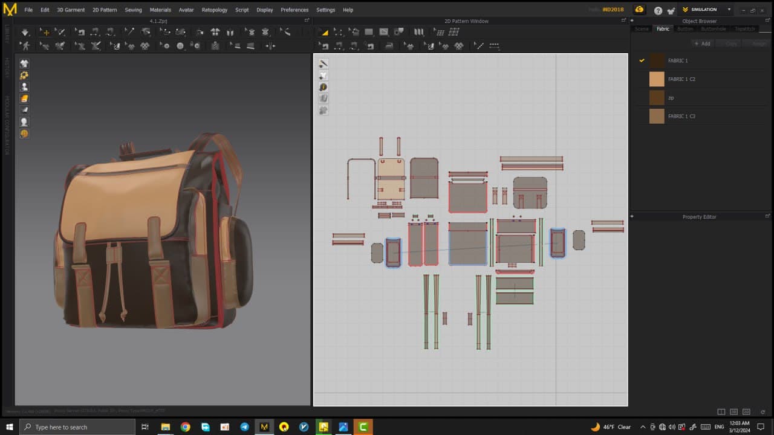This screenshot has height=435, width=774.
Task: Open the Retopology menu
Action: pyautogui.click(x=215, y=10)
